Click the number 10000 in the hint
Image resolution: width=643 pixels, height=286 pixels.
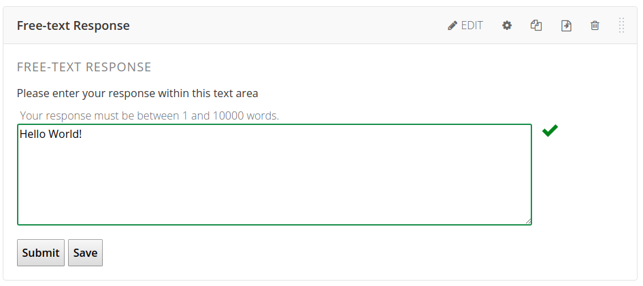[228, 115]
